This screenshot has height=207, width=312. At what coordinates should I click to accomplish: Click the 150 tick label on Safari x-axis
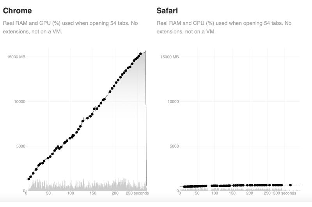point(232,193)
